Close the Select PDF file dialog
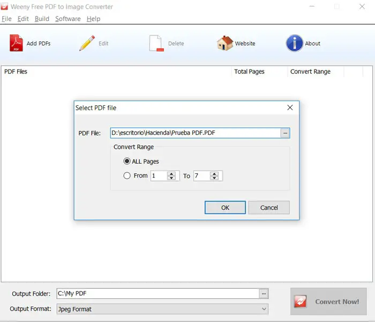Viewport: 375px width, 322px height. click(290, 108)
